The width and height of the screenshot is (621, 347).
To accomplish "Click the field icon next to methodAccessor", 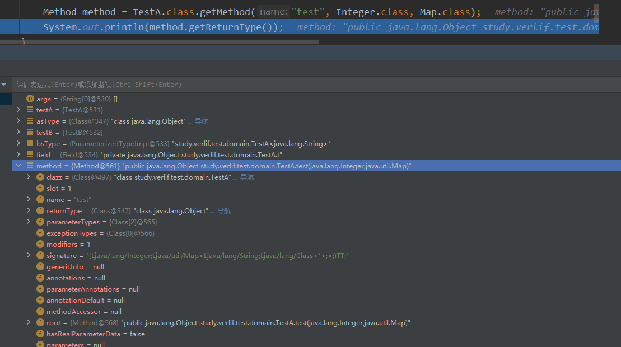I will pyautogui.click(x=40, y=312).
